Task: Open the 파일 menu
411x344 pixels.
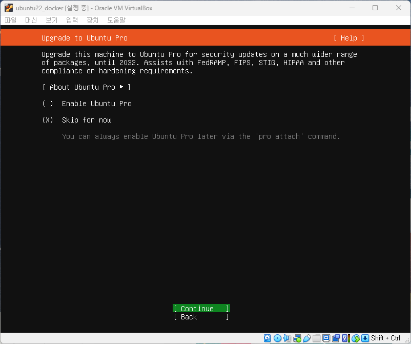Action: pyautogui.click(x=10, y=20)
